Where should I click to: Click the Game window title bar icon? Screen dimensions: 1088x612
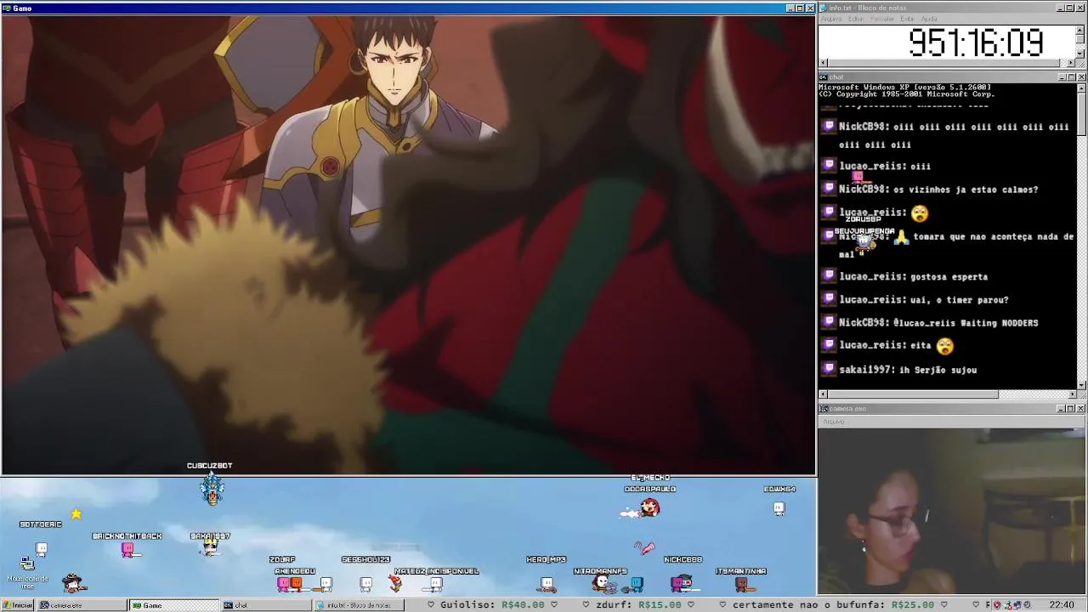[x=7, y=8]
